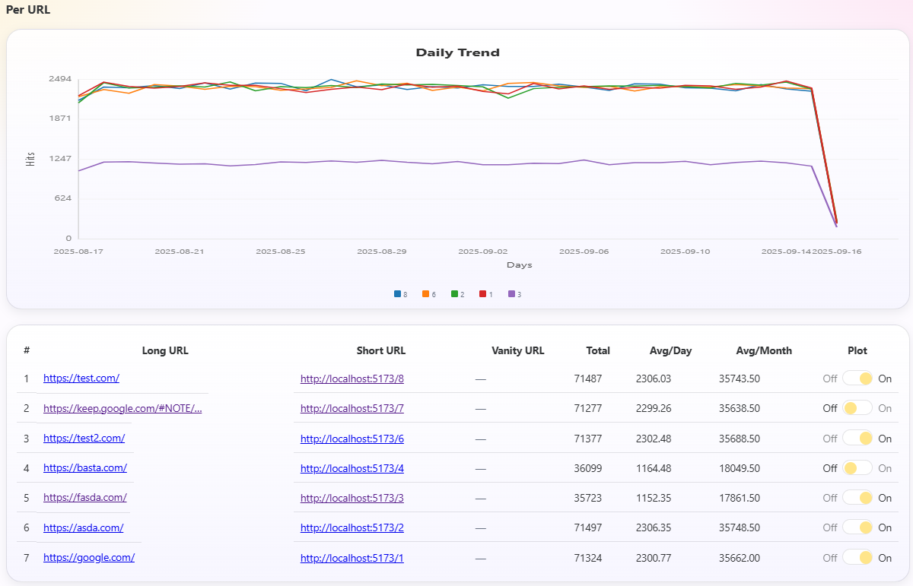Click y-axis tick label 1247
This screenshot has width=913, height=586.
(x=59, y=159)
